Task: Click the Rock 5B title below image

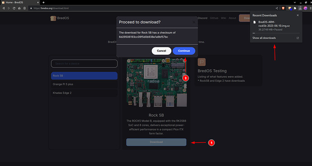Action: (x=156, y=115)
